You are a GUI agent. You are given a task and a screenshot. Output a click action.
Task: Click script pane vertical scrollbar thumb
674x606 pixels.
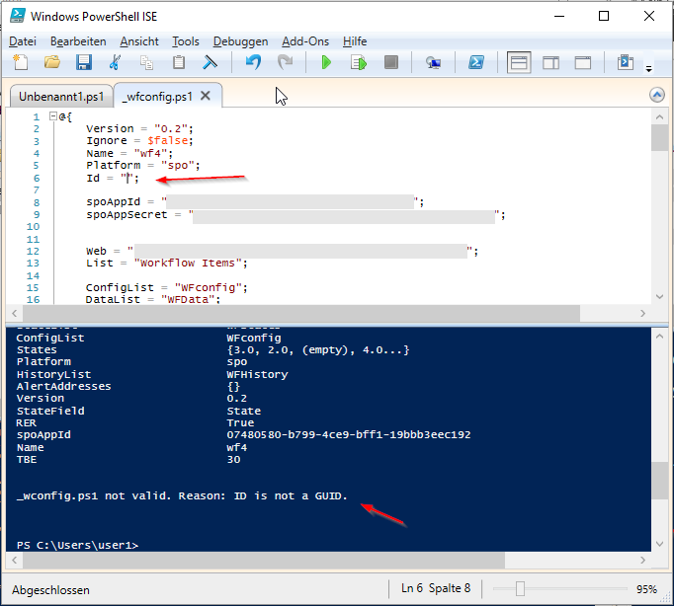click(x=659, y=138)
